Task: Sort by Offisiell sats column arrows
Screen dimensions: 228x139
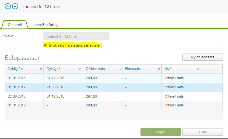Action: [120, 69]
